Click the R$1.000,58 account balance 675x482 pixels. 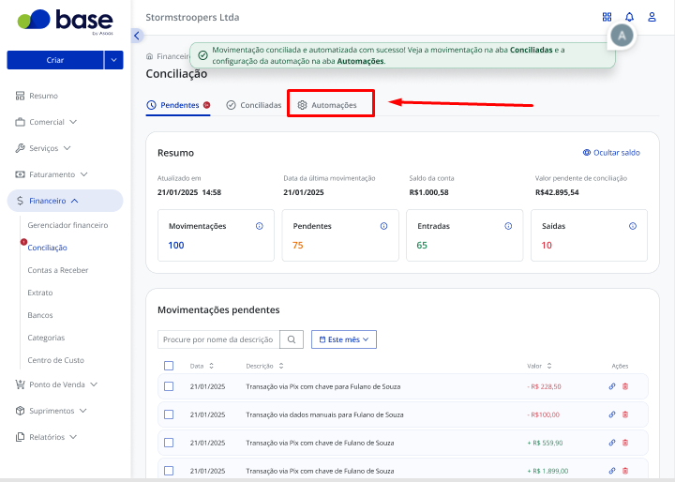coord(428,192)
